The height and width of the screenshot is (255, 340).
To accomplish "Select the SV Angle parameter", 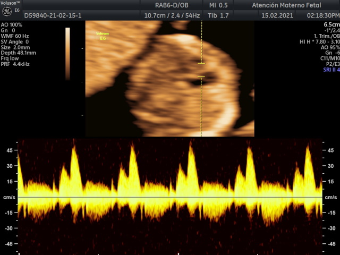I will click(x=14, y=42).
